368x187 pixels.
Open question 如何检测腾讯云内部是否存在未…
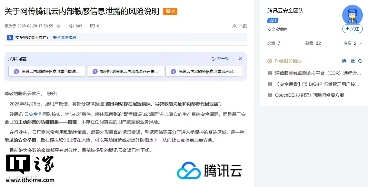click(125, 71)
